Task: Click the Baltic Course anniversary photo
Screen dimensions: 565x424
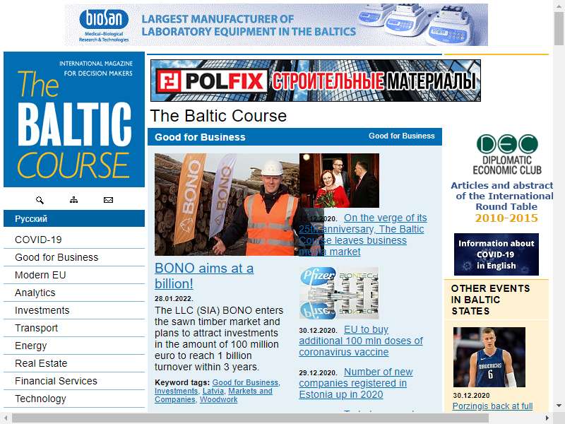Action: pyautogui.click(x=339, y=180)
